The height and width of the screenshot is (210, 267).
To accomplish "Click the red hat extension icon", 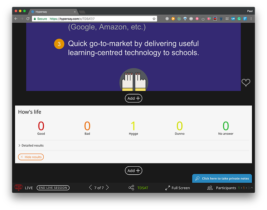I will pyautogui.click(x=215, y=19).
